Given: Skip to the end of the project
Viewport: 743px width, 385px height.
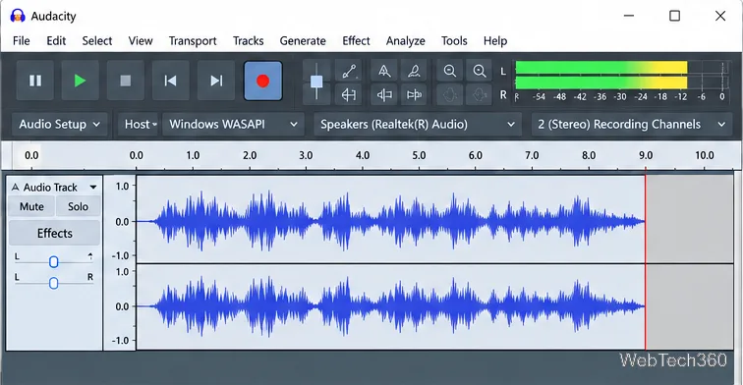Looking at the screenshot, I should pos(216,81).
